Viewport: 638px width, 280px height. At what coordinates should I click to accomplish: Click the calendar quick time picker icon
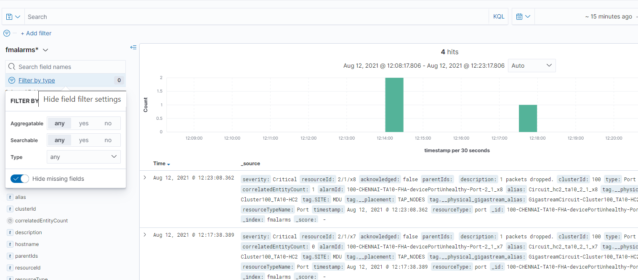523,17
